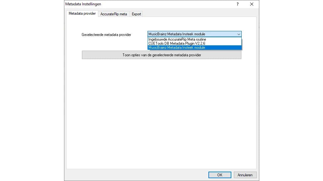Cancel with the Annuleren button
The height and width of the screenshot is (181, 323).
pyautogui.click(x=245, y=175)
